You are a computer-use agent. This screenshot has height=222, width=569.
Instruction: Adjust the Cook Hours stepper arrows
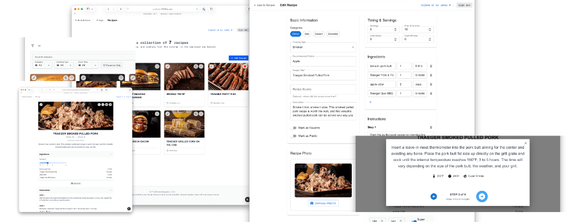395,39
